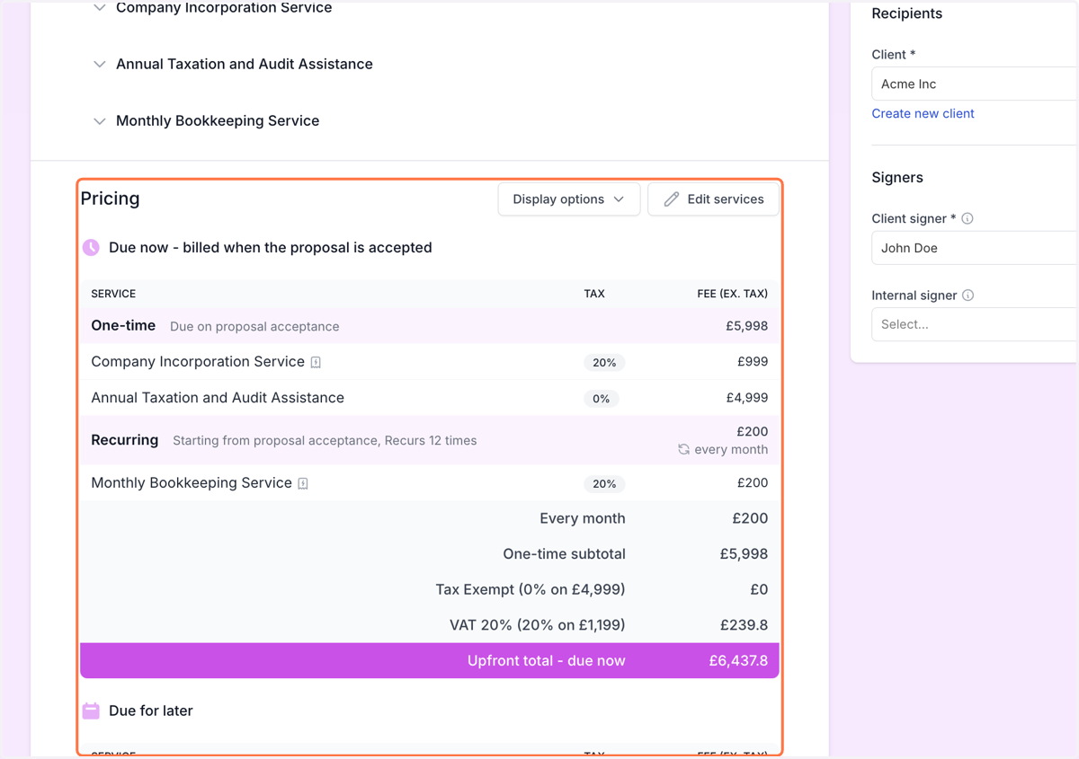The height and width of the screenshot is (759, 1079).
Task: Open the Client signer field with John Doe
Action: (x=975, y=249)
